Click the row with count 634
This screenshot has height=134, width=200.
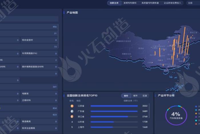coord(29,108)
